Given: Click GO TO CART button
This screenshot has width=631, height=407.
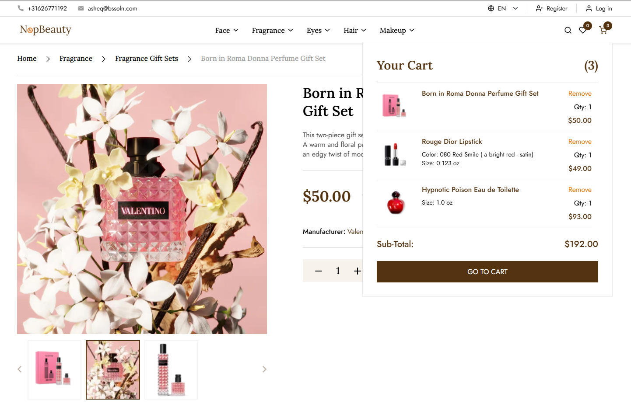Looking at the screenshot, I should [487, 272].
